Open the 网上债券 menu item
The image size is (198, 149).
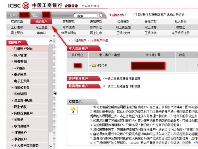point(150,27)
